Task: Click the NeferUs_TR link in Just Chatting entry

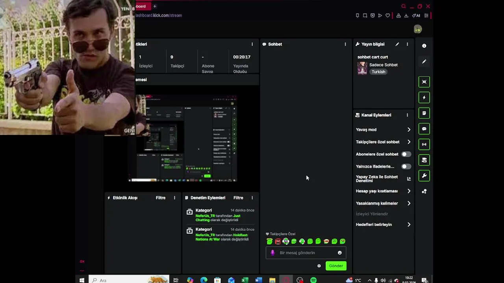Action: (205, 216)
